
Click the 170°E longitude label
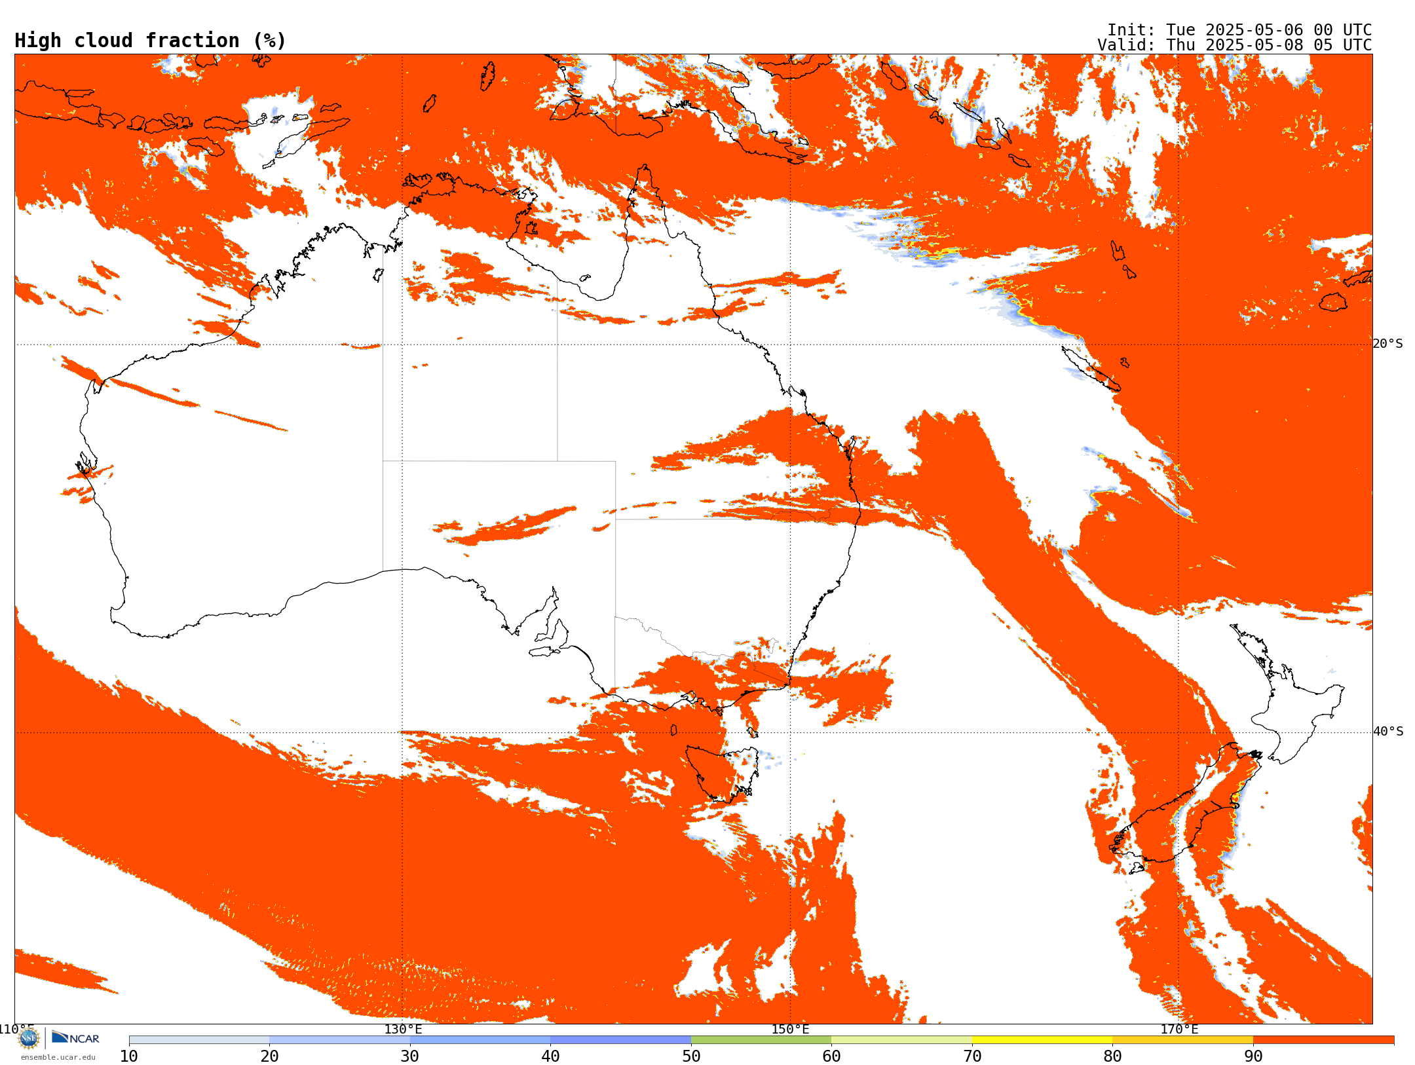(x=1179, y=1029)
